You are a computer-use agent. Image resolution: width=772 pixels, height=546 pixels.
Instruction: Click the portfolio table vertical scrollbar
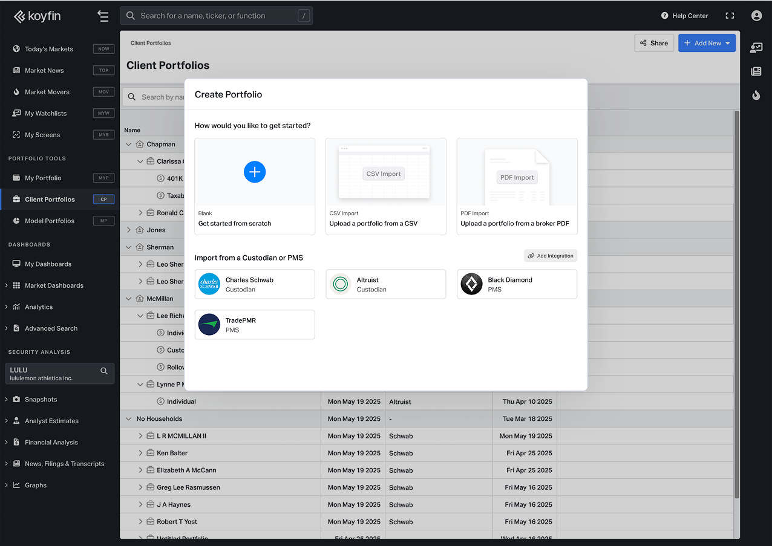(x=736, y=304)
